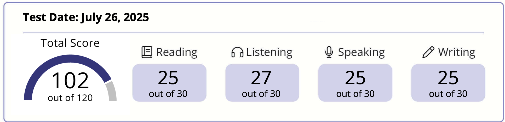The width and height of the screenshot is (505, 122).
Task: Select the Speaking section label
Action: pos(361,52)
